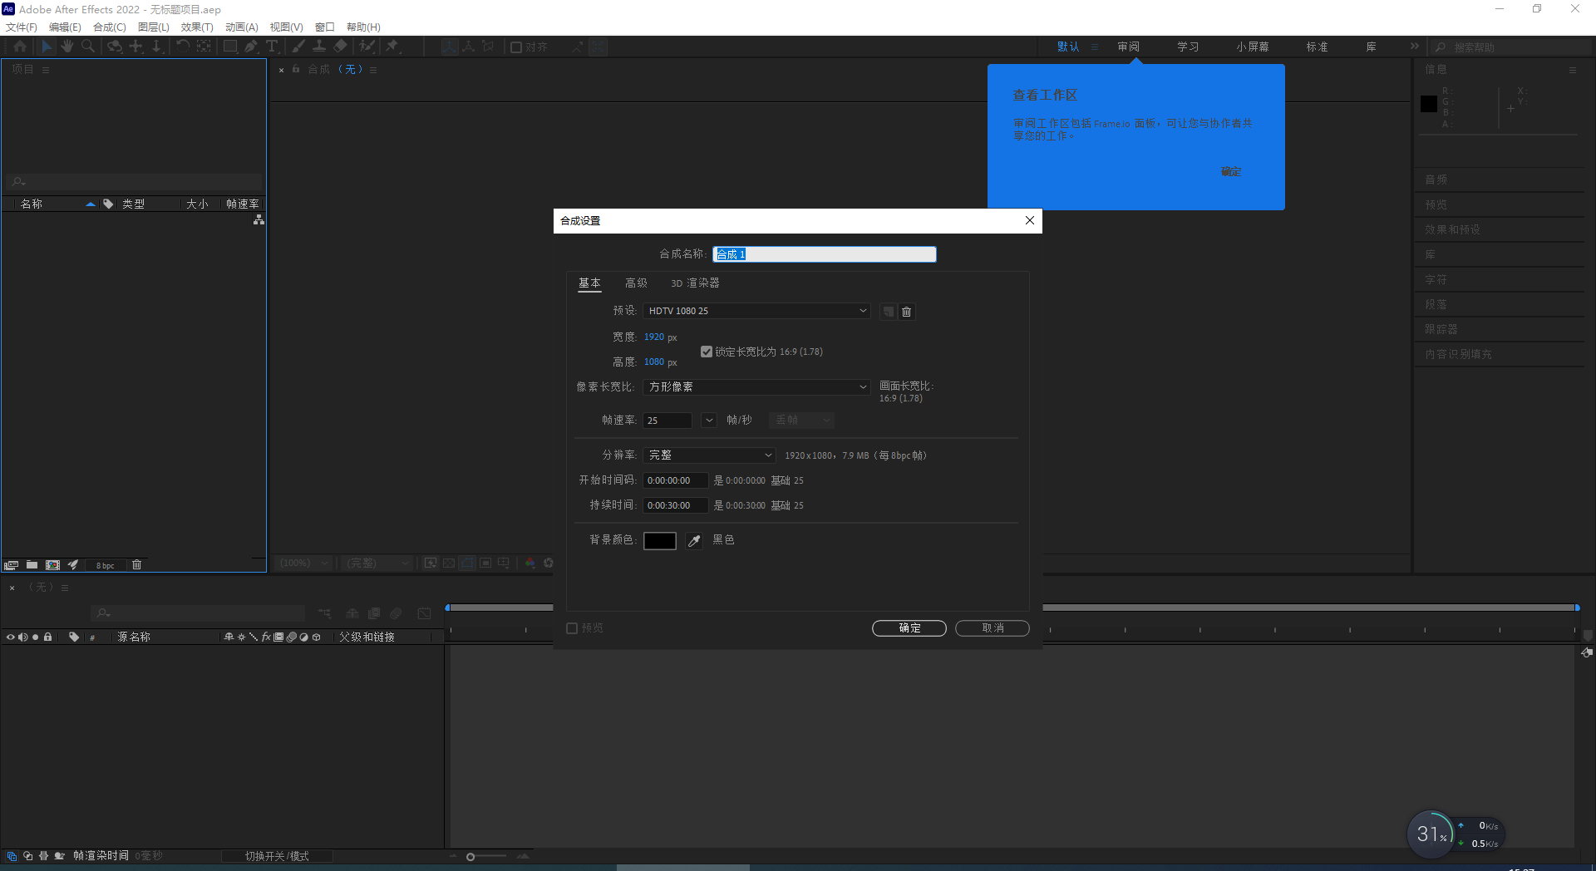Switch to the 高级 tab
This screenshot has width=1596, height=871.
point(636,283)
